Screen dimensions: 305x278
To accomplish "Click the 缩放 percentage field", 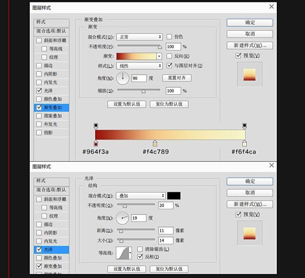I will [x=173, y=91].
